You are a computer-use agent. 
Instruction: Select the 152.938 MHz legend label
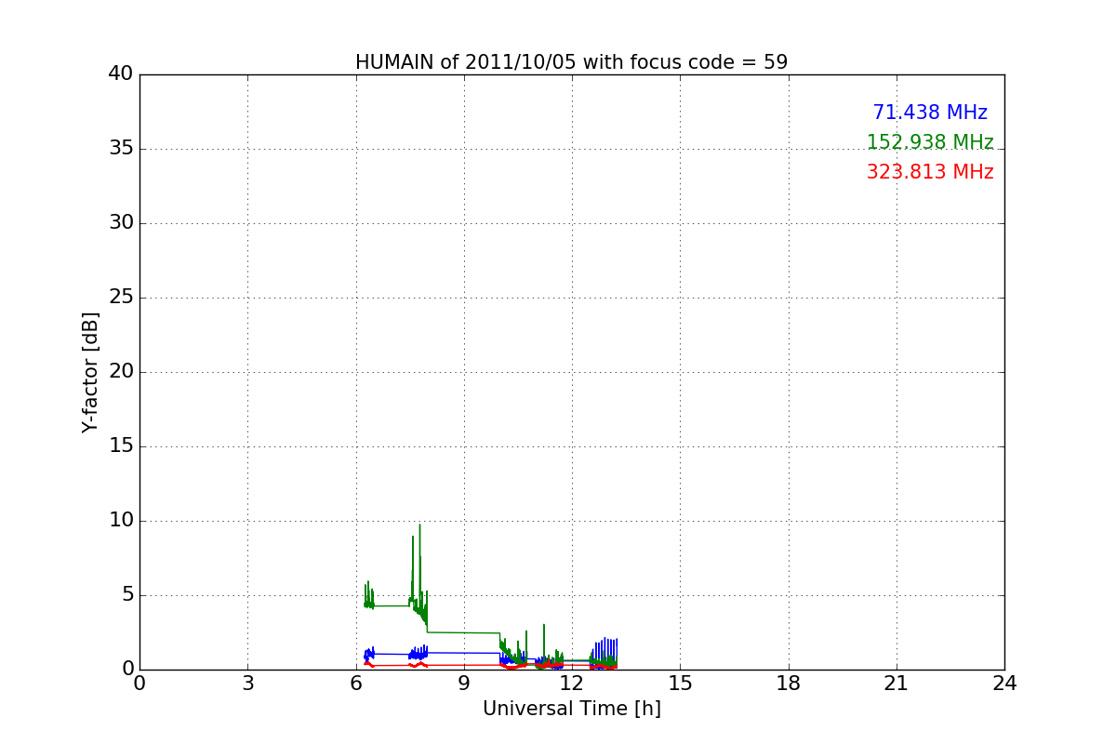click(930, 142)
